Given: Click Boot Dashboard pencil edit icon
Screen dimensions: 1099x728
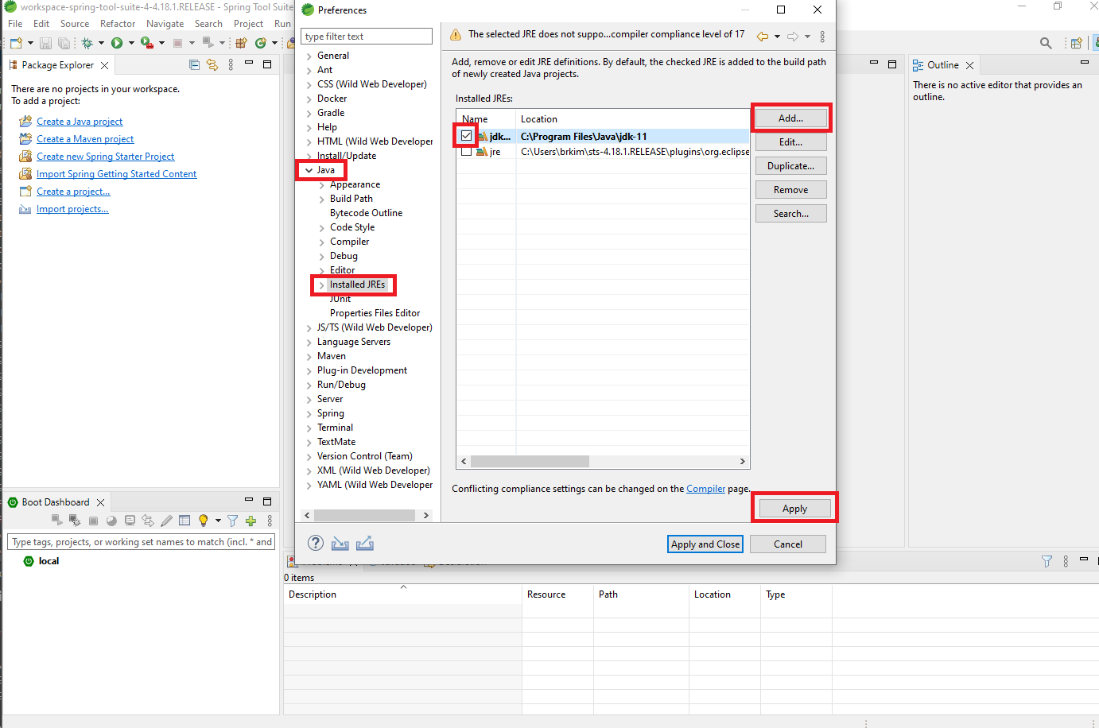Looking at the screenshot, I should coord(166,521).
